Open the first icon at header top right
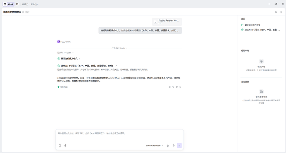Image resolution: width=286 pixels, height=153 pixels. tap(276, 12)
